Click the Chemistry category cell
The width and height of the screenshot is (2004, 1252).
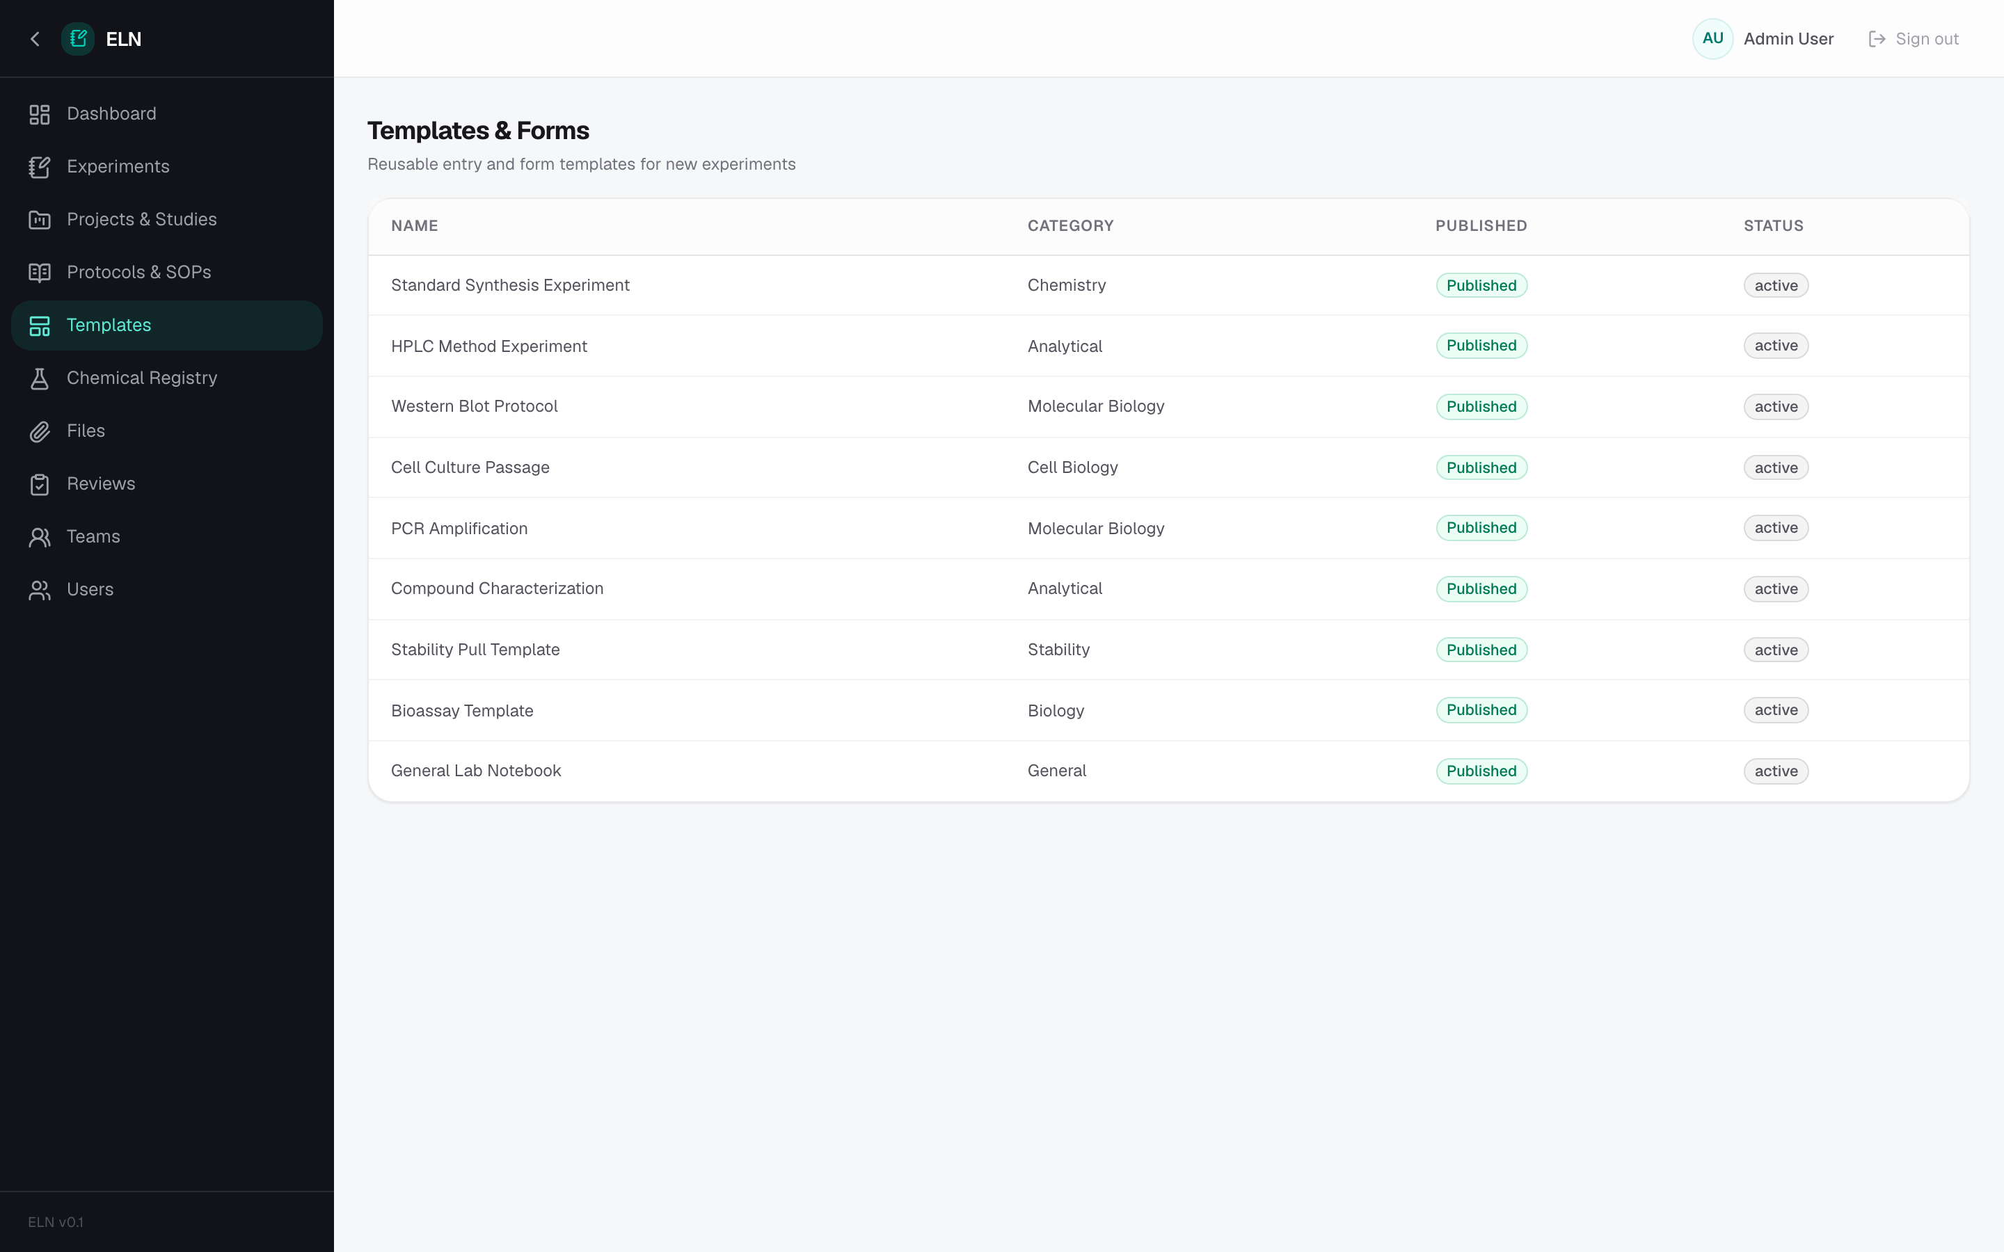coord(1067,286)
